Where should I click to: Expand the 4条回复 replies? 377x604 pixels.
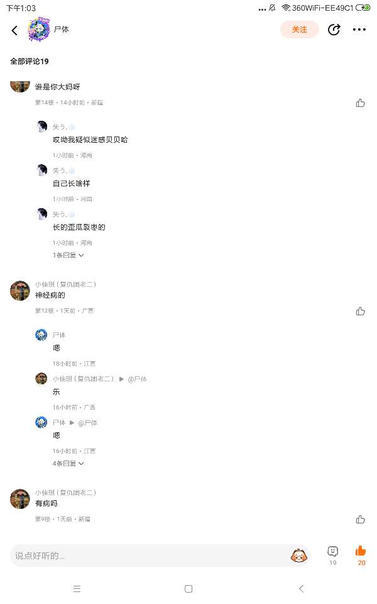68,464
